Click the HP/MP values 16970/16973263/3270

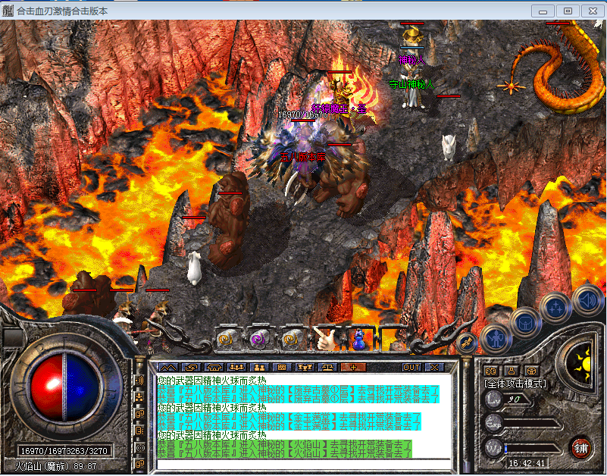click(x=64, y=450)
